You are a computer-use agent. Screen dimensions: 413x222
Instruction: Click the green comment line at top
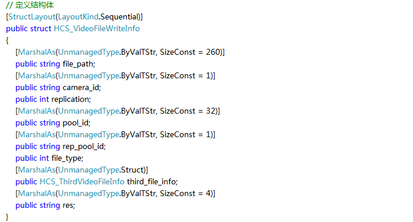tap(30, 5)
